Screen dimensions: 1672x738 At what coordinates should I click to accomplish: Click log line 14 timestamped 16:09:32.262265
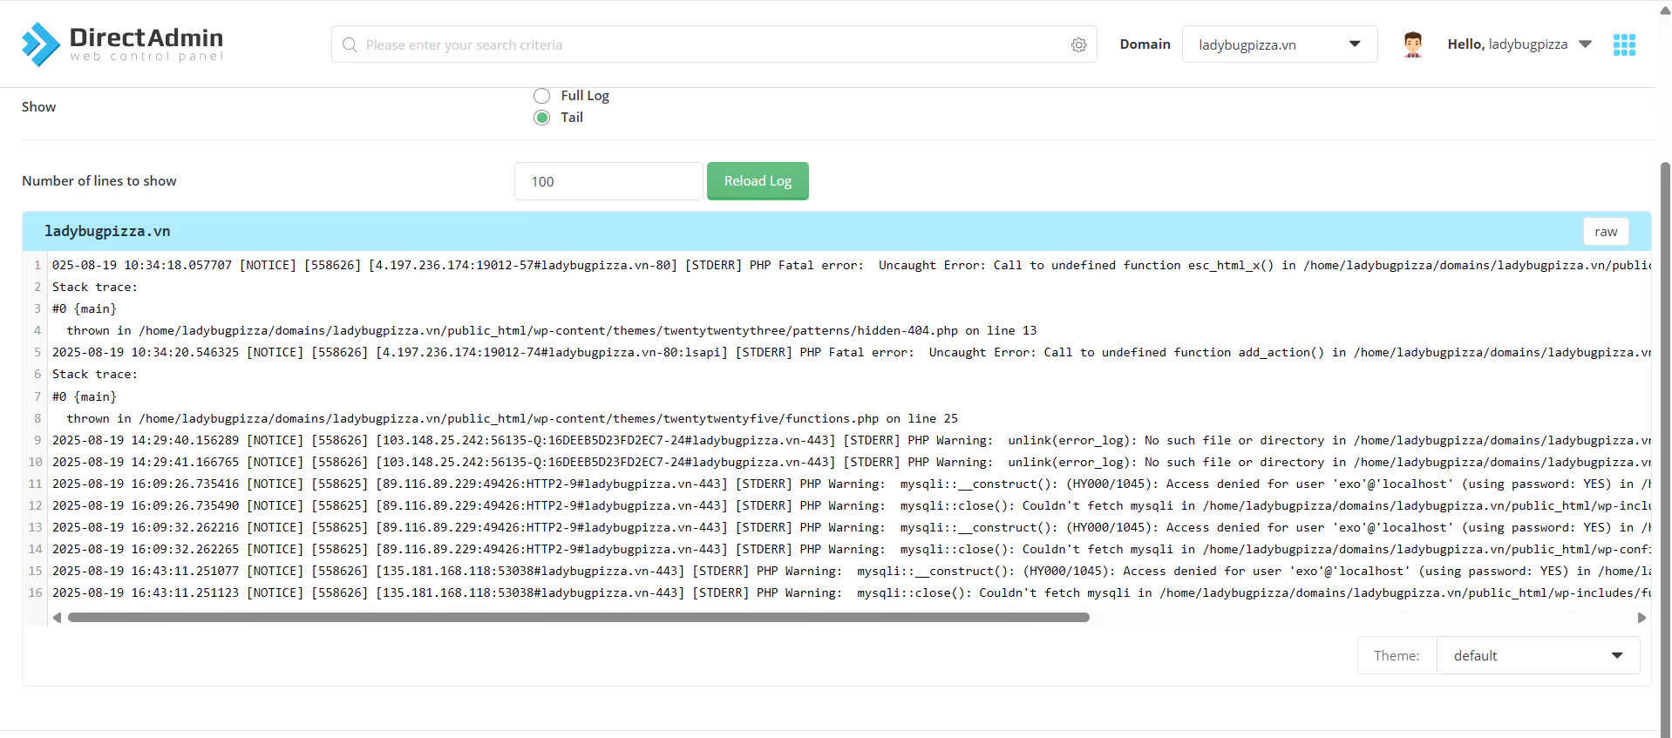tap(851, 549)
